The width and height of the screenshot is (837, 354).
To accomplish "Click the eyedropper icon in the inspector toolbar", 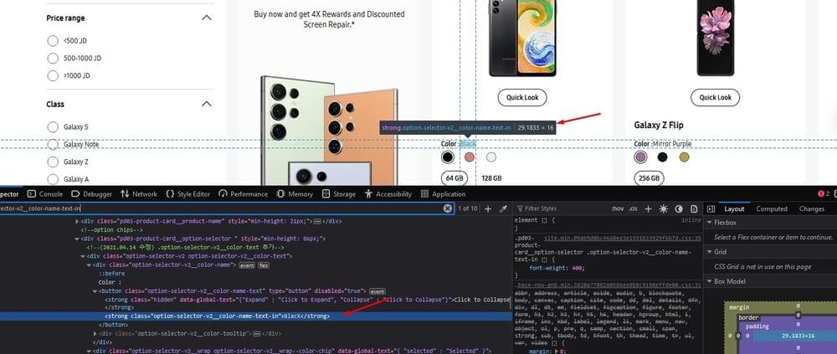I will pyautogui.click(x=504, y=208).
